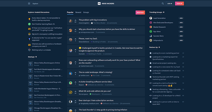
Task: Open 'The Story Model' group tag
Action: pyautogui.click(x=99, y=23)
